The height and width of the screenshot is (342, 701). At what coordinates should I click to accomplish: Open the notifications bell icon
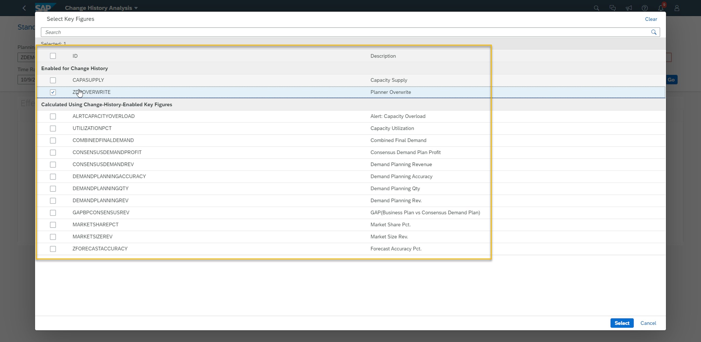(661, 8)
